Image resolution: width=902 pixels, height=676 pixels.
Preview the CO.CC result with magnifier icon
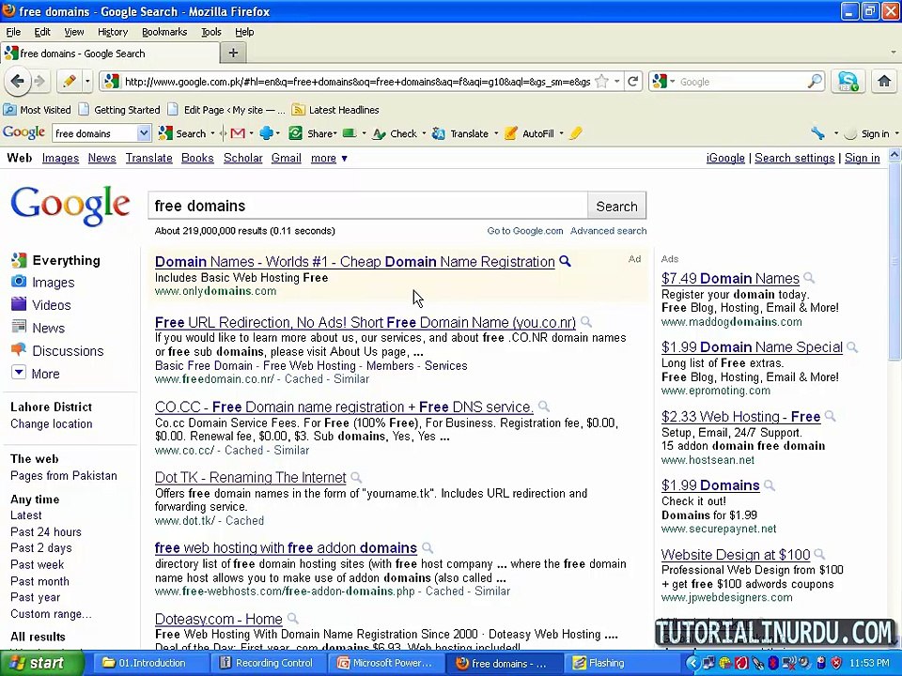(x=544, y=407)
